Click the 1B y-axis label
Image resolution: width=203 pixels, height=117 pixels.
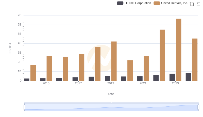coord(20,71)
